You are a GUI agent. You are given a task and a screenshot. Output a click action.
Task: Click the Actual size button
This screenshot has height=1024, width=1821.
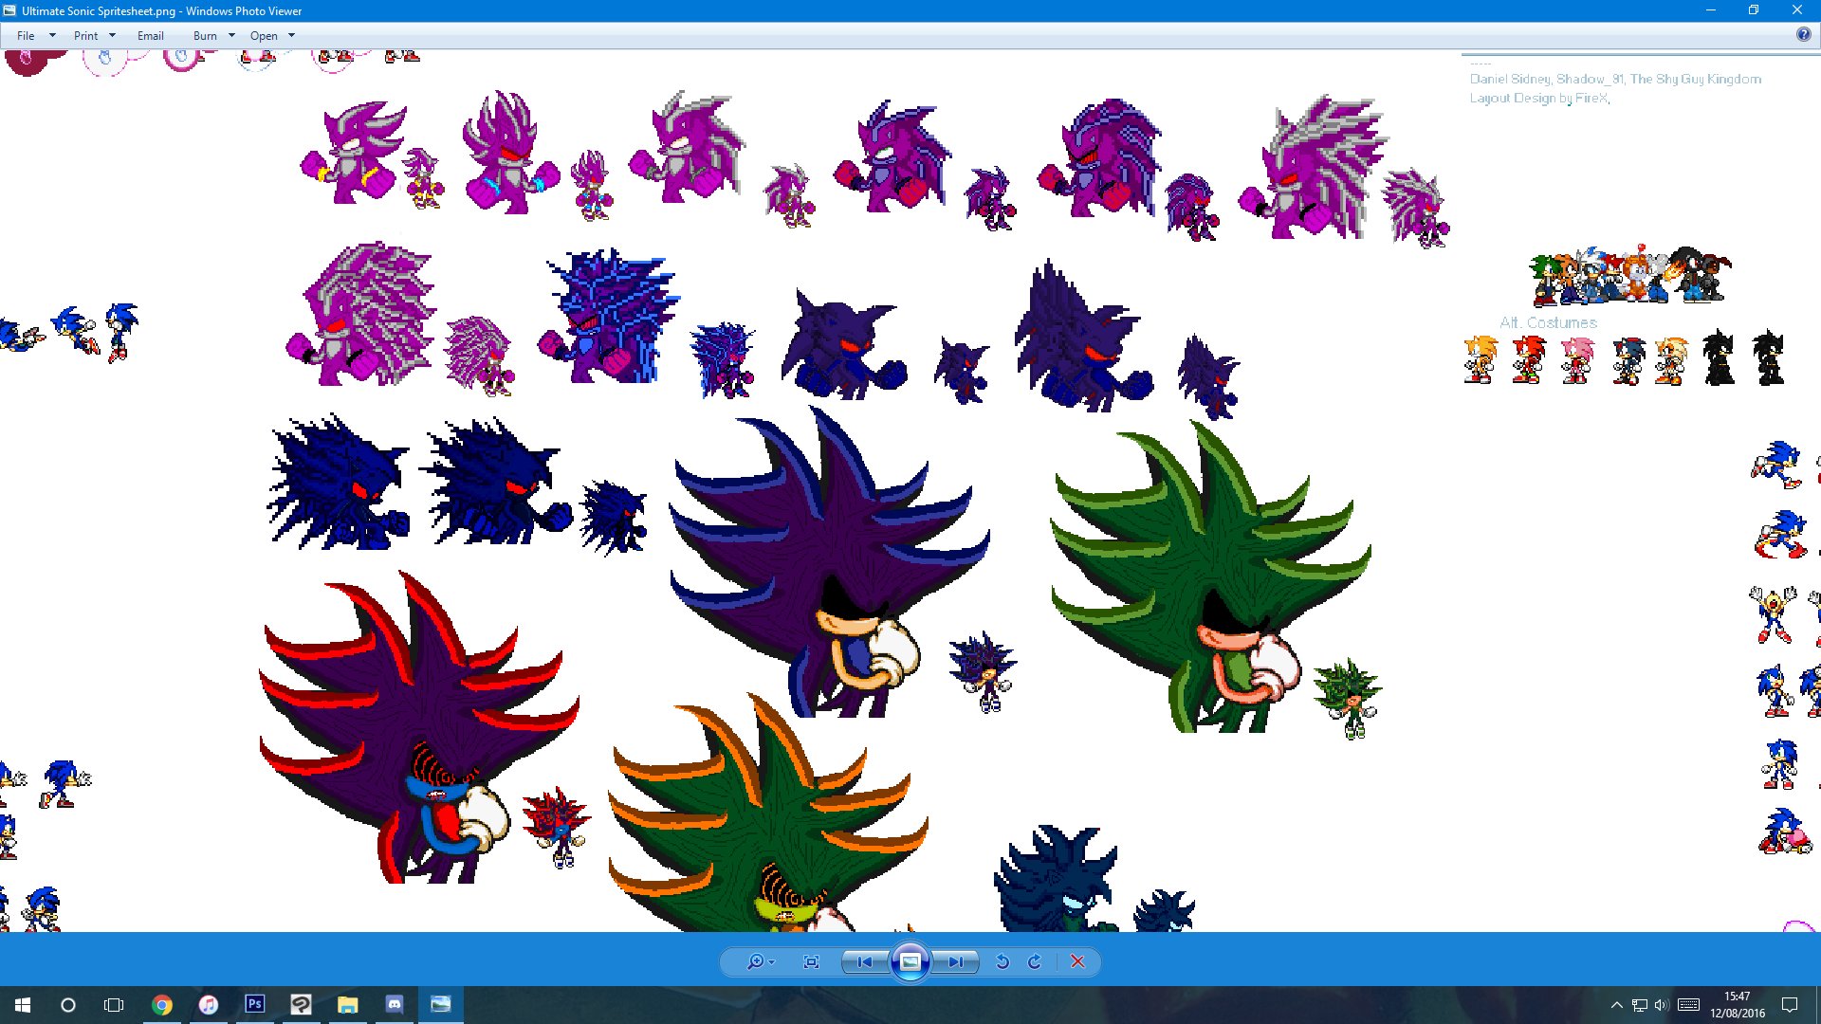pyautogui.click(x=811, y=961)
